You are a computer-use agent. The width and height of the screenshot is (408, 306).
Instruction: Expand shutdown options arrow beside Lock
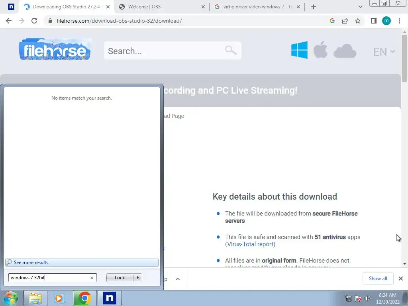click(x=137, y=278)
